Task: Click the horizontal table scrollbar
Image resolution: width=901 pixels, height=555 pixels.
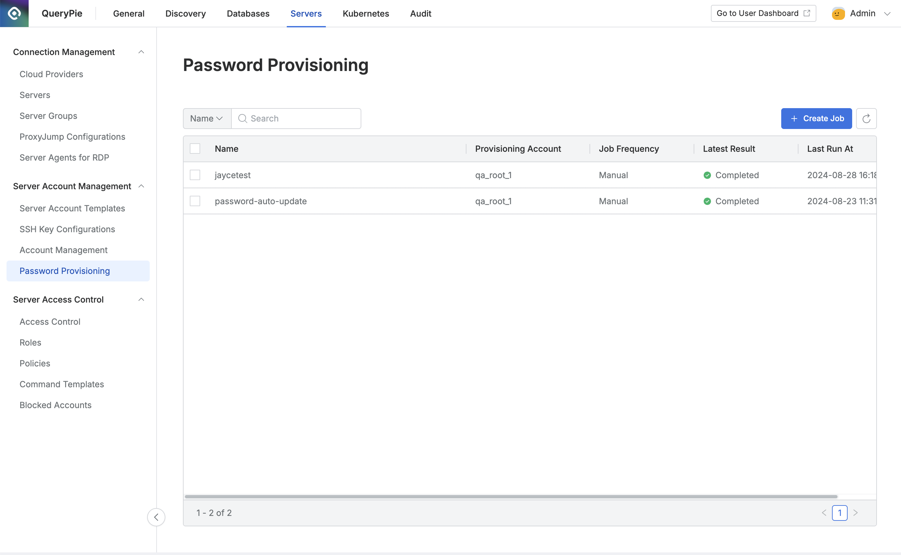Action: click(511, 497)
